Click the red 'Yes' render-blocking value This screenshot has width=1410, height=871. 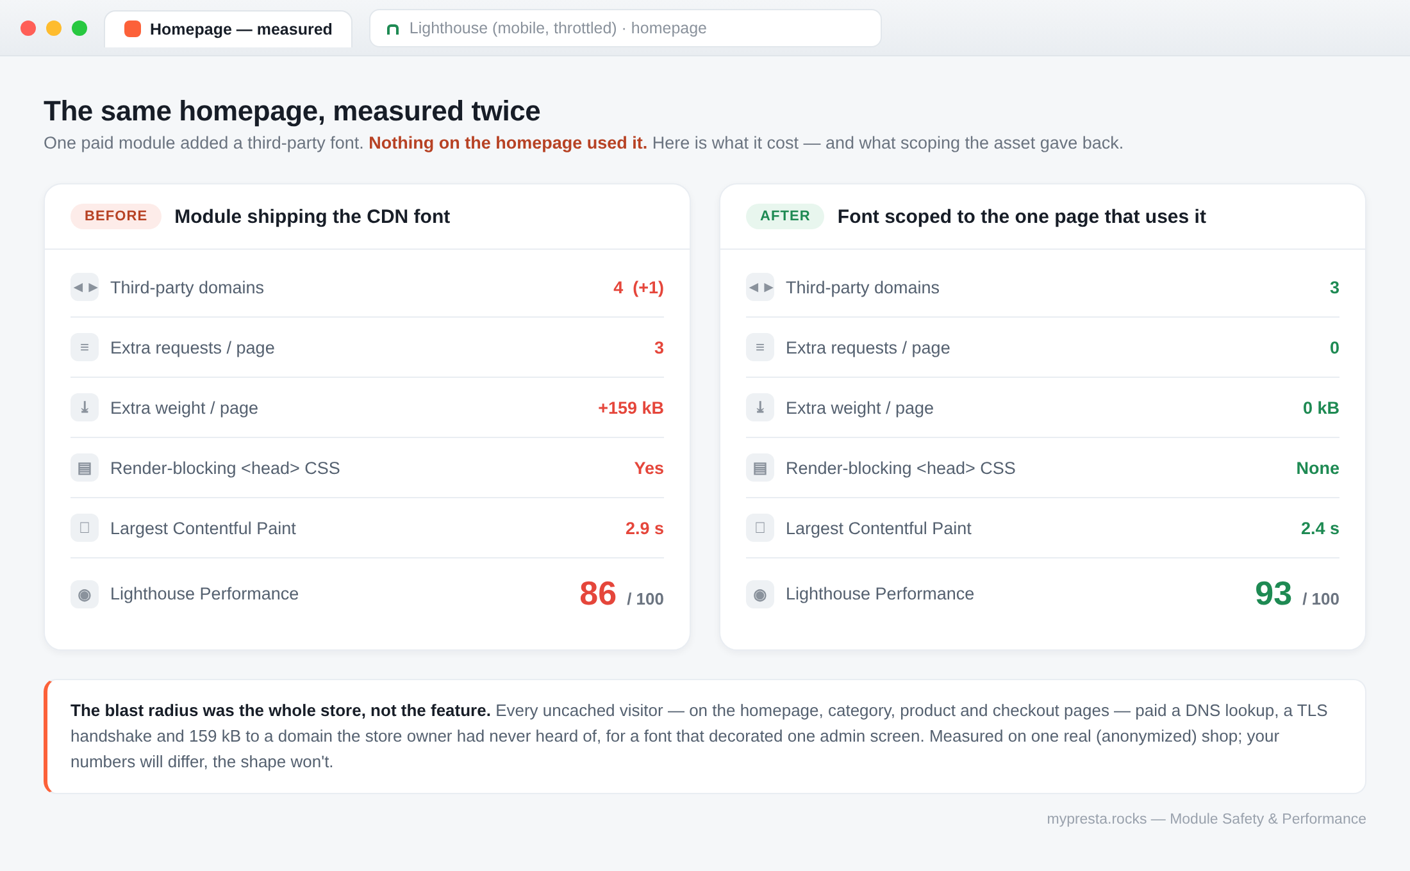click(649, 468)
